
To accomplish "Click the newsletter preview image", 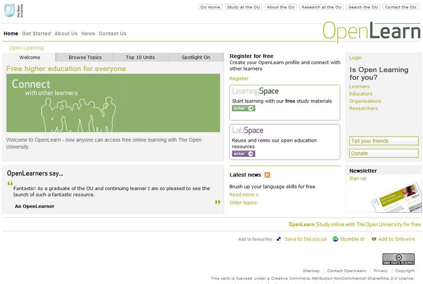I will [x=396, y=198].
